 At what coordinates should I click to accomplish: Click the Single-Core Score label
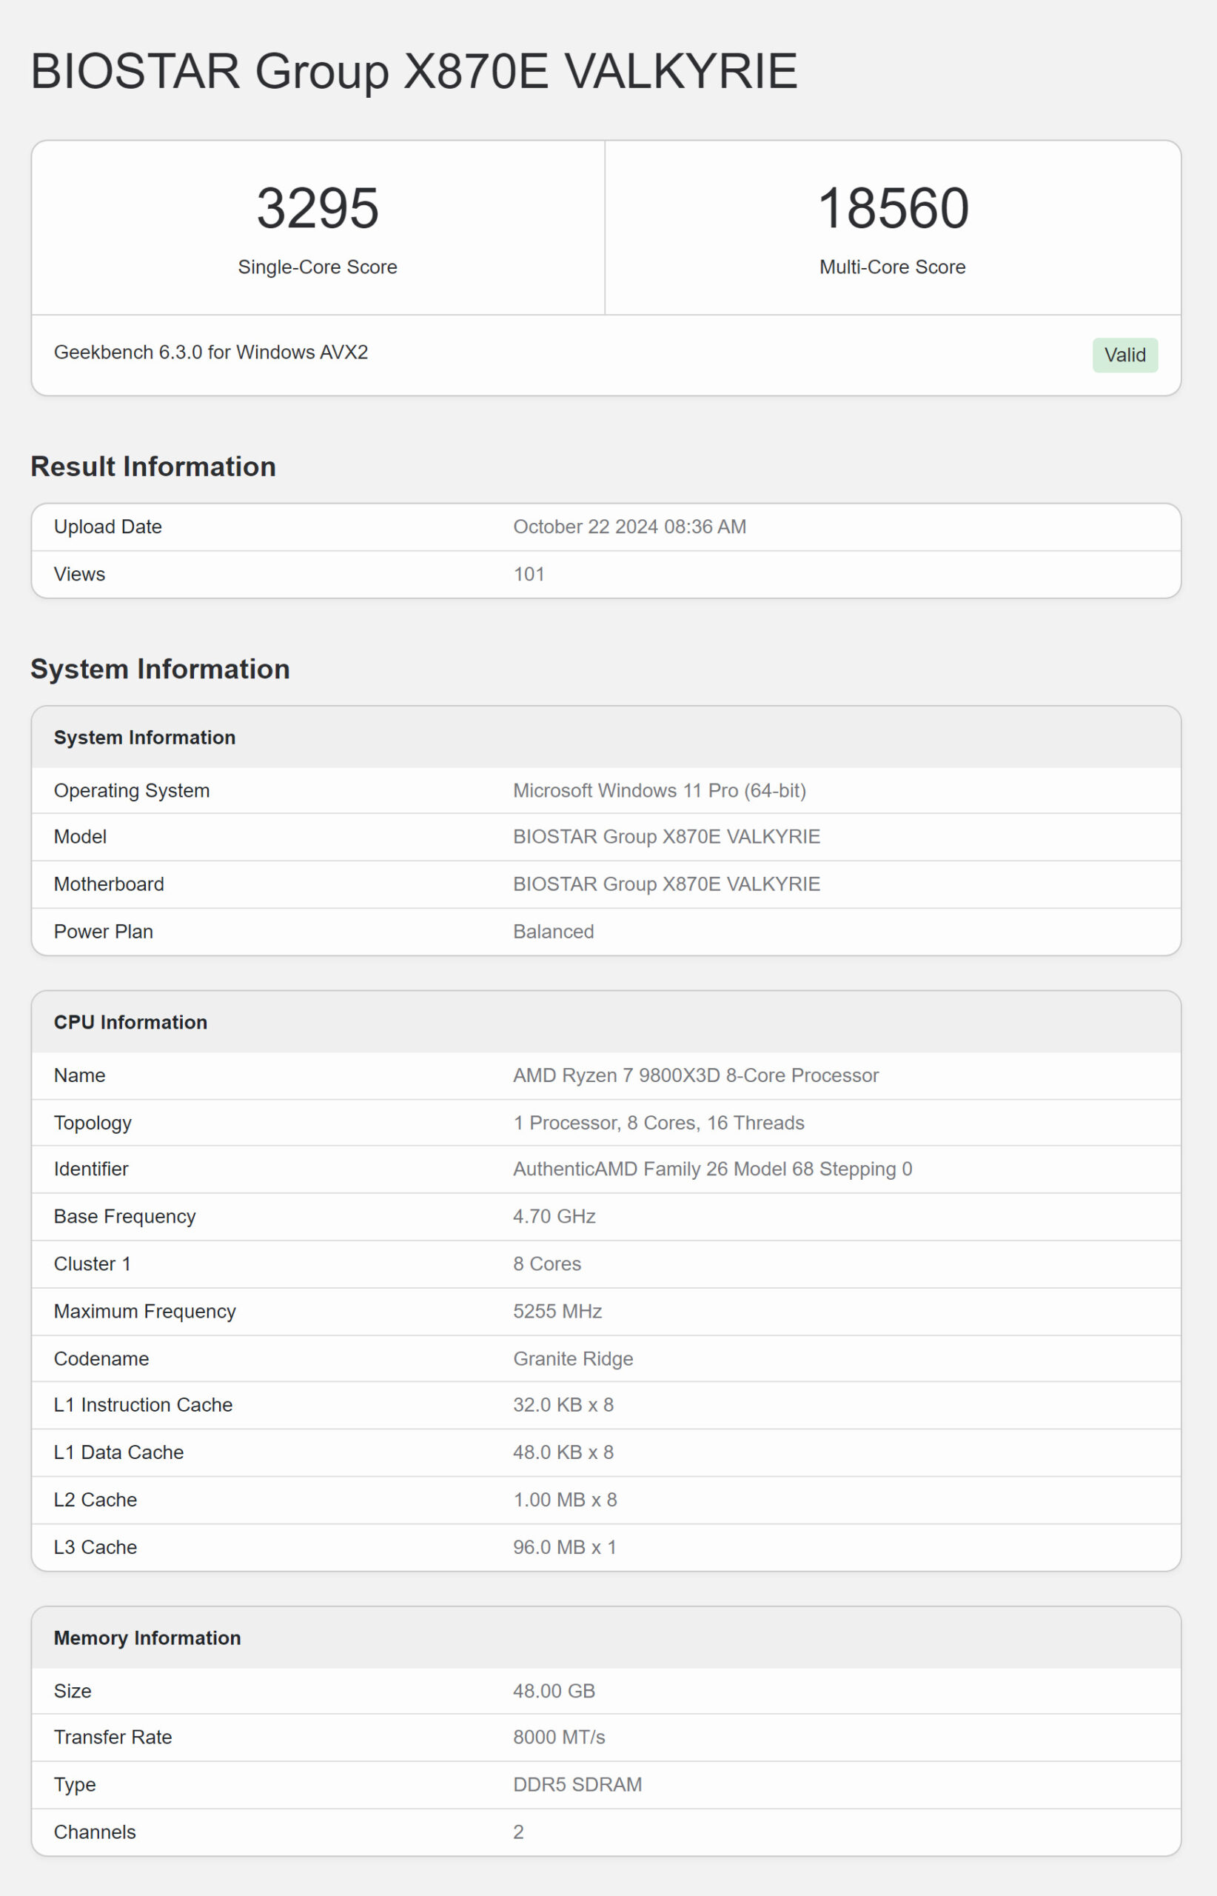click(x=318, y=267)
